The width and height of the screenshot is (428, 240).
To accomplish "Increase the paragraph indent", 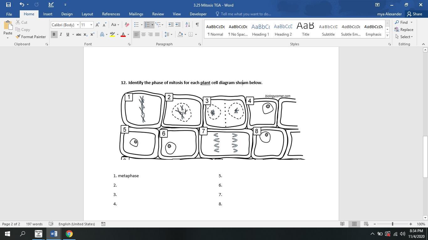I will pos(178,25).
